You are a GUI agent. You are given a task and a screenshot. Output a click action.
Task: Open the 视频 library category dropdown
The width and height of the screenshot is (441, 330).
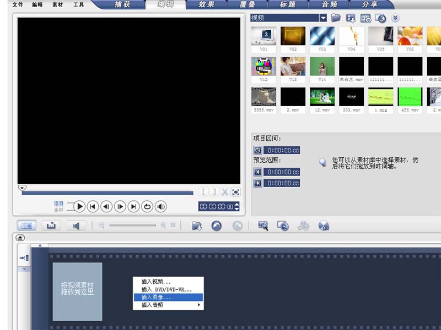click(323, 18)
